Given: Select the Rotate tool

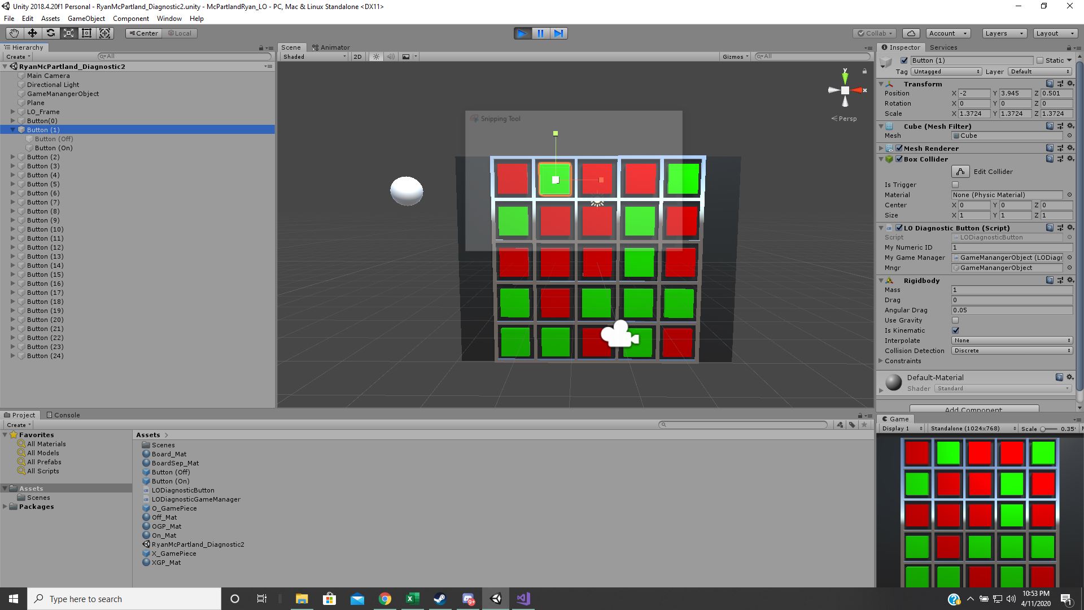Looking at the screenshot, I should point(51,33).
